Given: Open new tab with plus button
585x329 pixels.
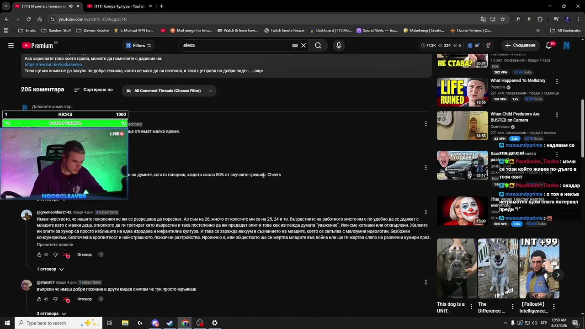Looking at the screenshot, I should pos(161,6).
